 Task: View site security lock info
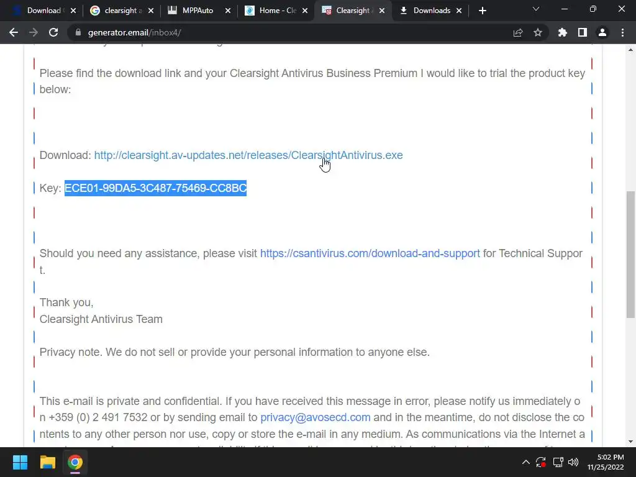[78, 32]
